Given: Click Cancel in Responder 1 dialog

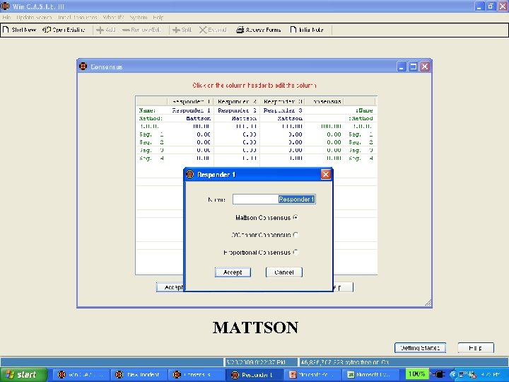Looking at the screenshot, I should pyautogui.click(x=284, y=272).
